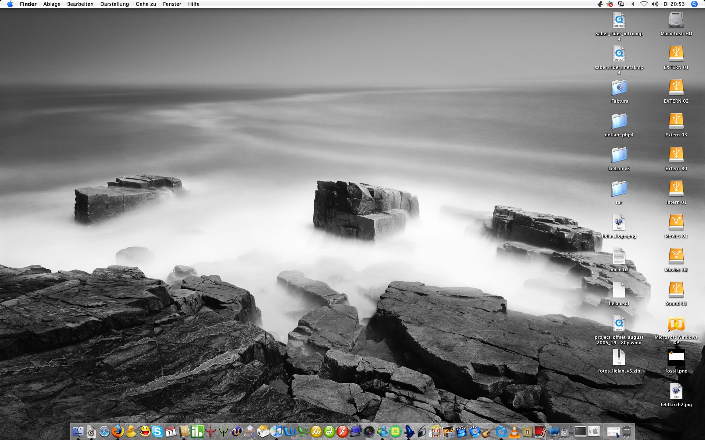The height and width of the screenshot is (440, 705).
Task: Select the Macintosh HD drive icon
Action: [676, 20]
